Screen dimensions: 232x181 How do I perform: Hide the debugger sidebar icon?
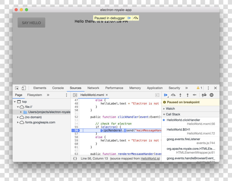point(157,95)
